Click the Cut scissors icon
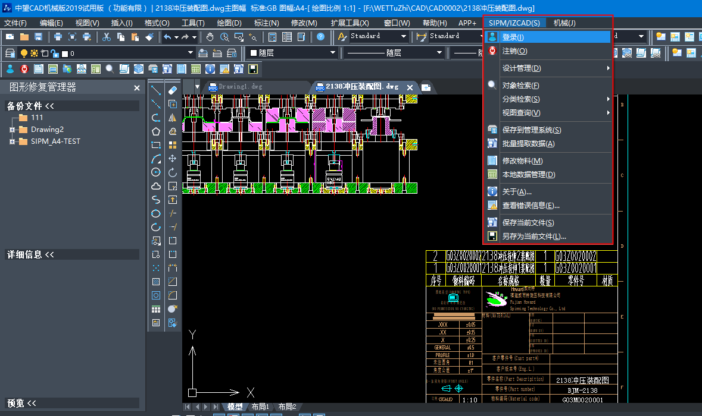702x416 pixels. (107, 37)
